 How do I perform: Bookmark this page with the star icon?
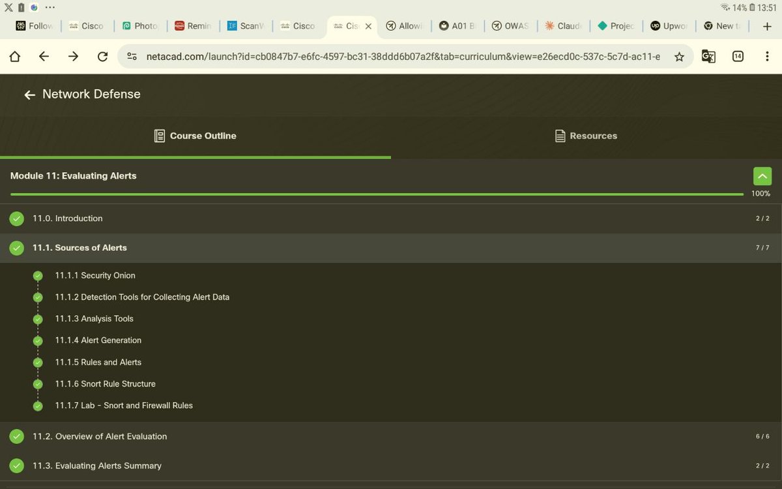pyautogui.click(x=679, y=57)
